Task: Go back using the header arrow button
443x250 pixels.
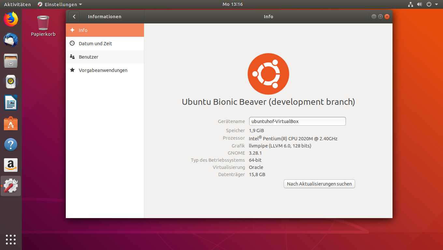Action: tap(74, 17)
